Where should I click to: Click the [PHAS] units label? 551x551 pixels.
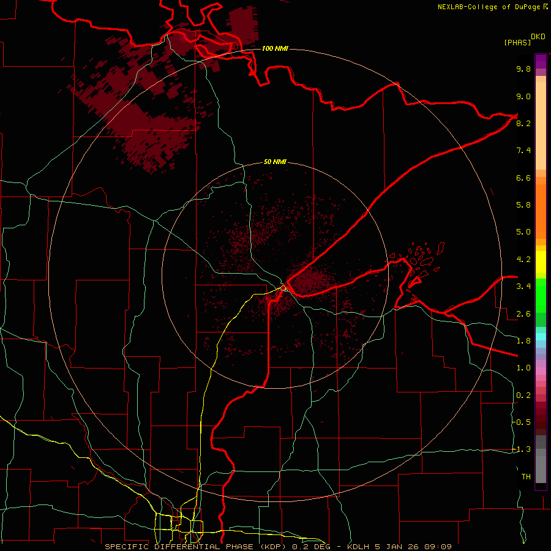(517, 43)
